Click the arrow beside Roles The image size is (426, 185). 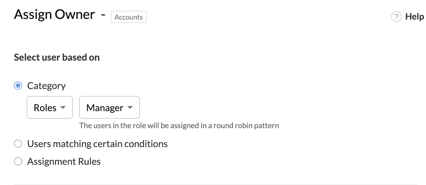coord(63,108)
